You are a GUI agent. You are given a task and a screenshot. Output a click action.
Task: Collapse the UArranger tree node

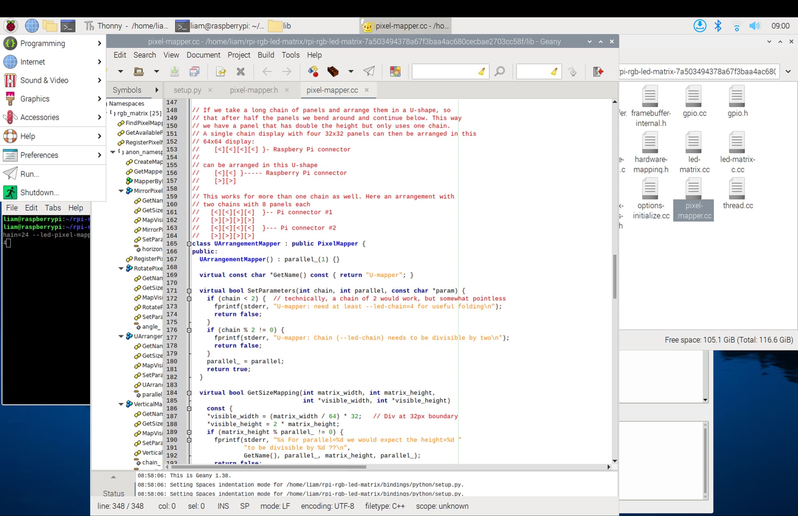(121, 336)
